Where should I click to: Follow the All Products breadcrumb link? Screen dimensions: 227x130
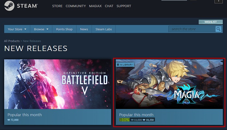pyautogui.click(x=12, y=41)
